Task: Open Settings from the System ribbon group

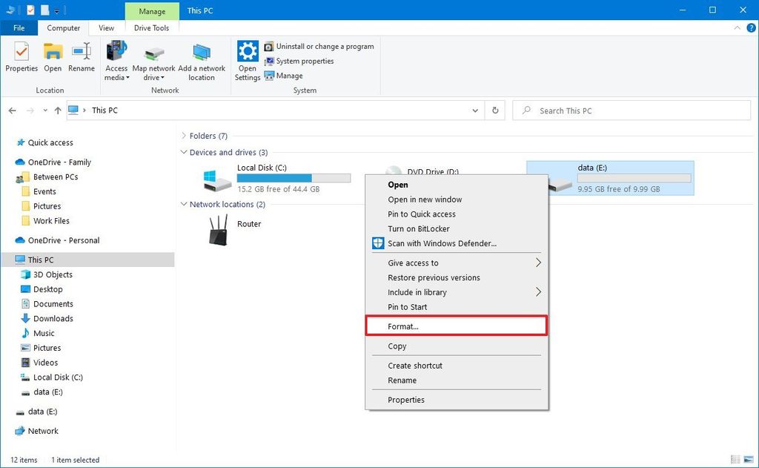Action: click(247, 59)
